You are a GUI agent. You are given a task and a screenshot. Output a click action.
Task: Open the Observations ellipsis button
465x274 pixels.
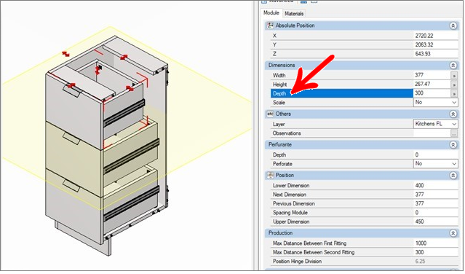tap(454, 133)
